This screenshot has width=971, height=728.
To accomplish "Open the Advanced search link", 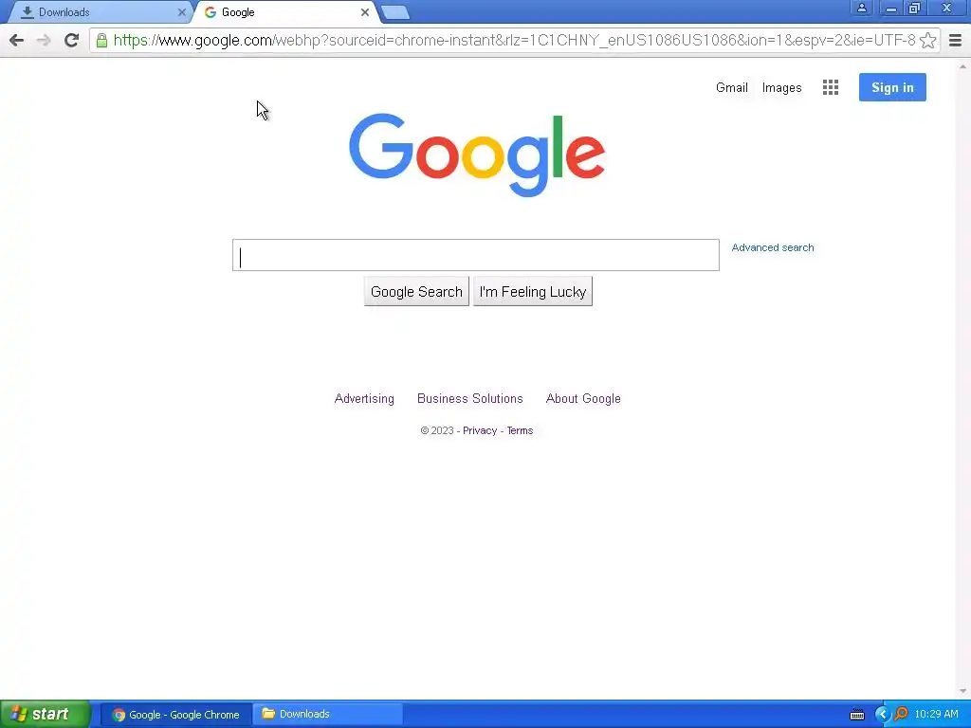I will pos(773,247).
